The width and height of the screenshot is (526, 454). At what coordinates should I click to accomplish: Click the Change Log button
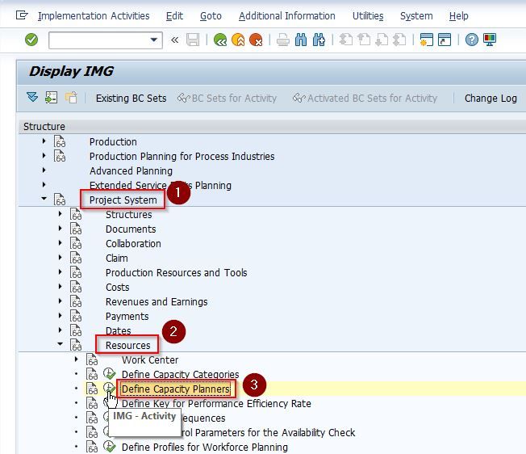click(x=491, y=98)
